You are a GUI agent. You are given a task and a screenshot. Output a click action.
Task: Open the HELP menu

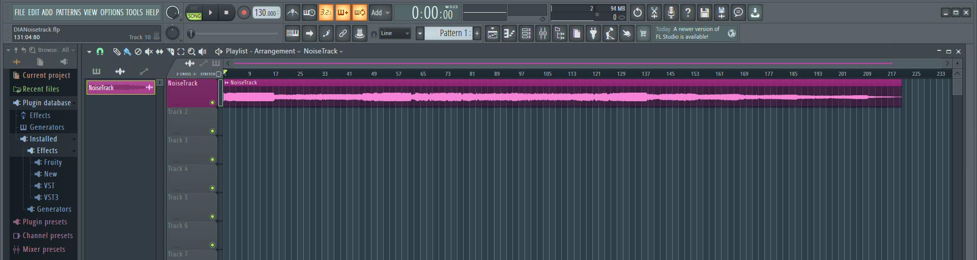pyautogui.click(x=153, y=12)
